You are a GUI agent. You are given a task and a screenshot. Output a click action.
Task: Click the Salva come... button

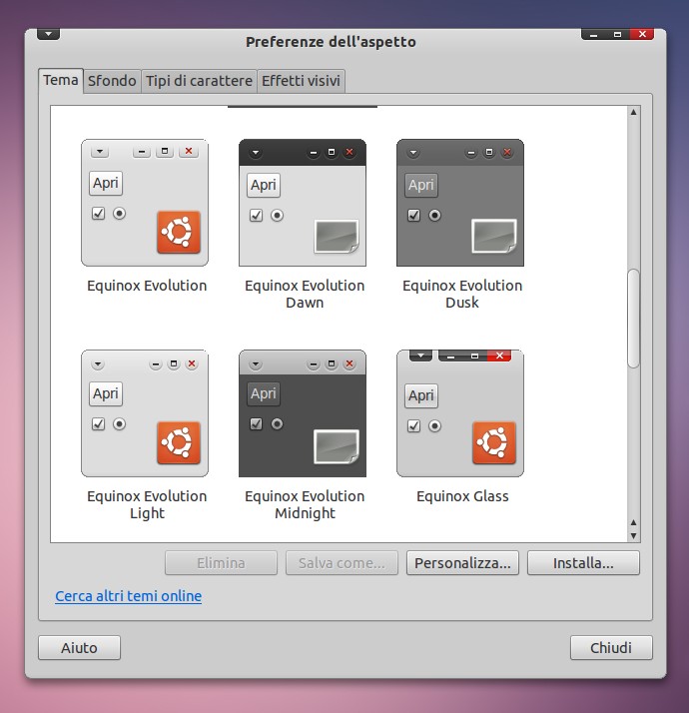(x=342, y=563)
